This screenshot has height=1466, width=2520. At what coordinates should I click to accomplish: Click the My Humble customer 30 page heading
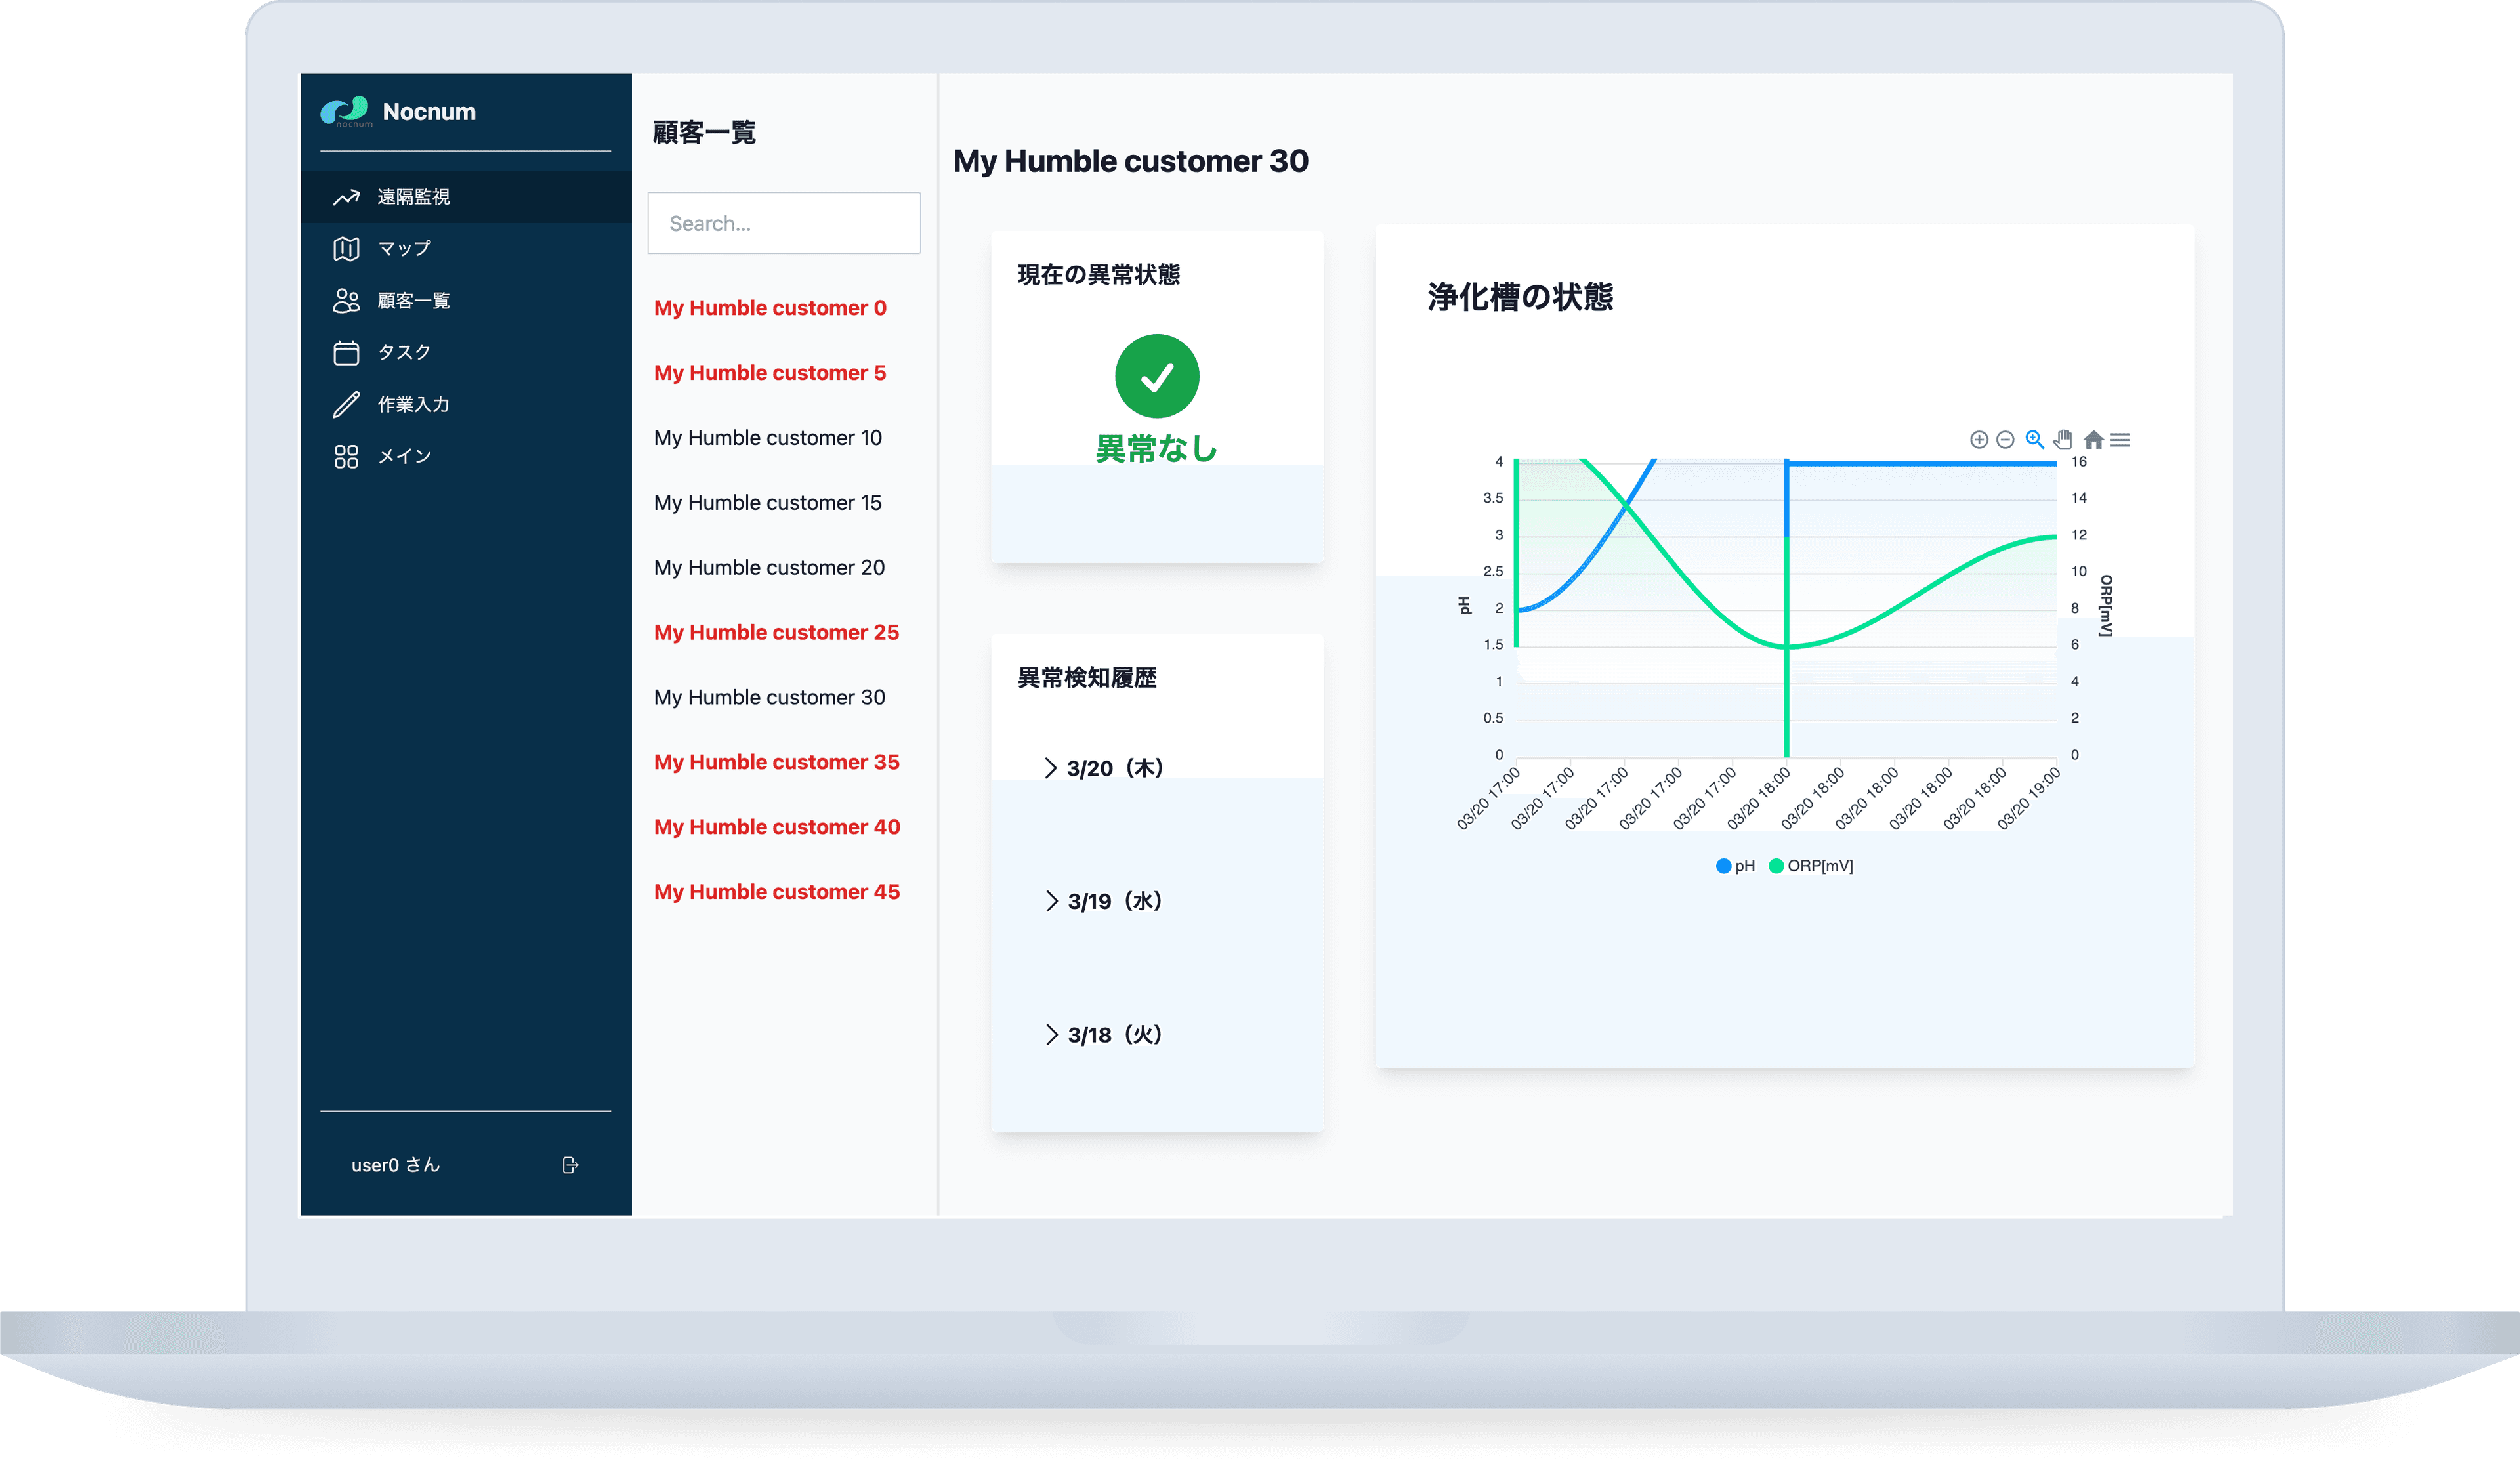pos(1130,161)
